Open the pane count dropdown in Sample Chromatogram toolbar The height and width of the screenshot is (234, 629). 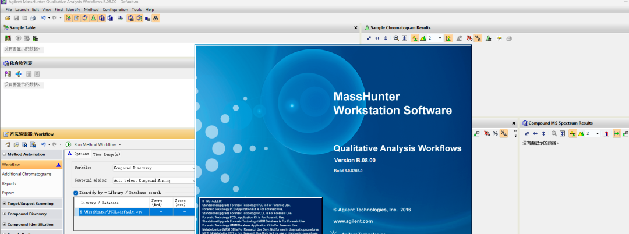[440, 38]
